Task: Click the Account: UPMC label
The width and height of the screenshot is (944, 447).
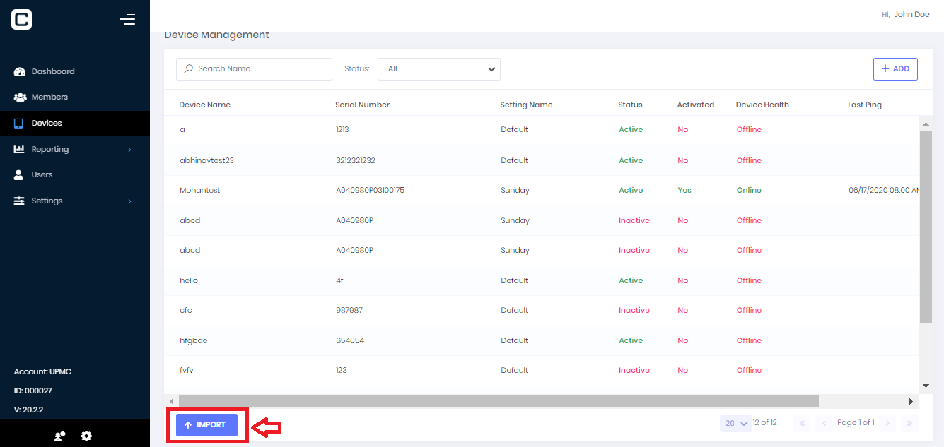Action: (42, 371)
